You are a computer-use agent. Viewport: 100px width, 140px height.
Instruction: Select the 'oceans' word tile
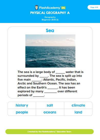tap(50, 112)
